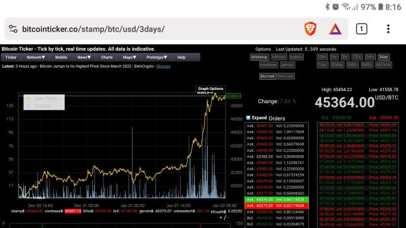Select the kraken exchange button

[296, 57]
